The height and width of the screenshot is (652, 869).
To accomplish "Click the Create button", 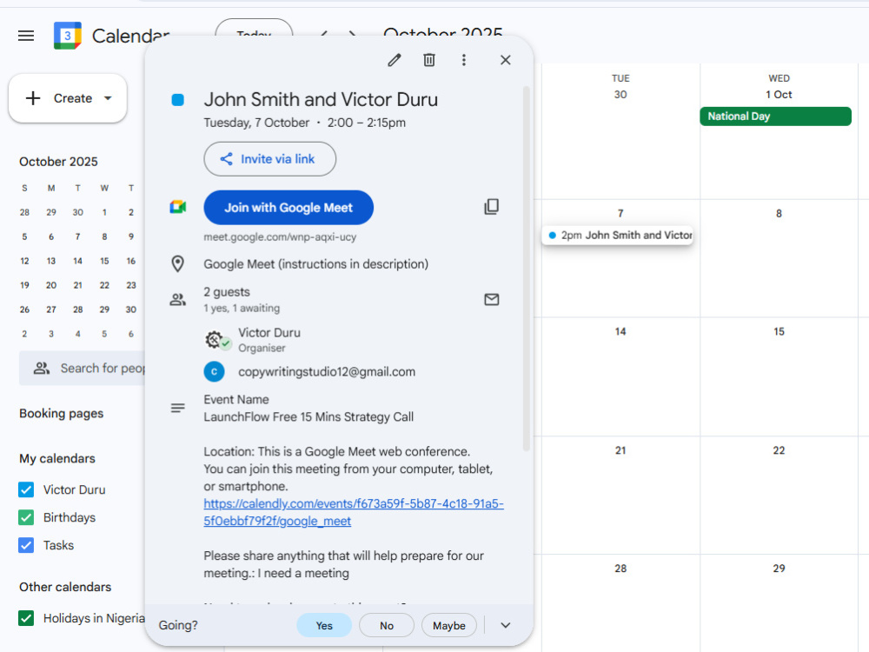I will click(68, 98).
